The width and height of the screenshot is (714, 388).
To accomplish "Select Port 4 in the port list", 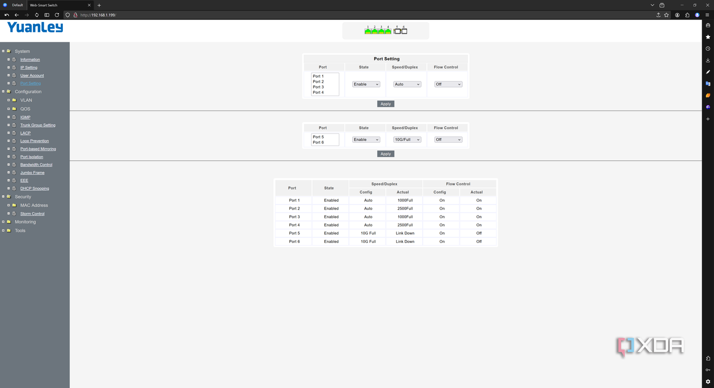I will pyautogui.click(x=325, y=92).
